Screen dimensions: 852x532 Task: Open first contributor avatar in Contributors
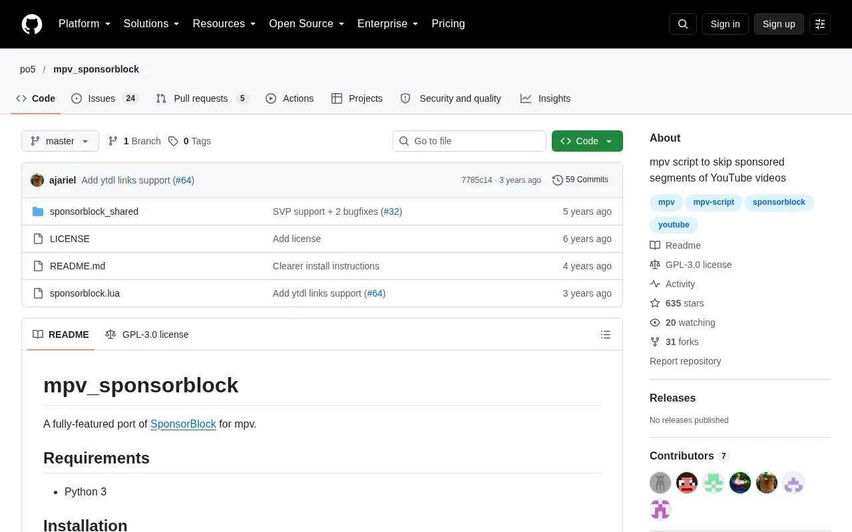point(660,483)
